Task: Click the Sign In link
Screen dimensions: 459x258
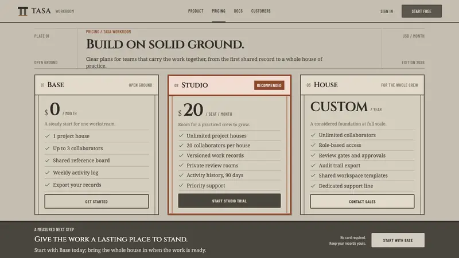Action: pos(387,11)
